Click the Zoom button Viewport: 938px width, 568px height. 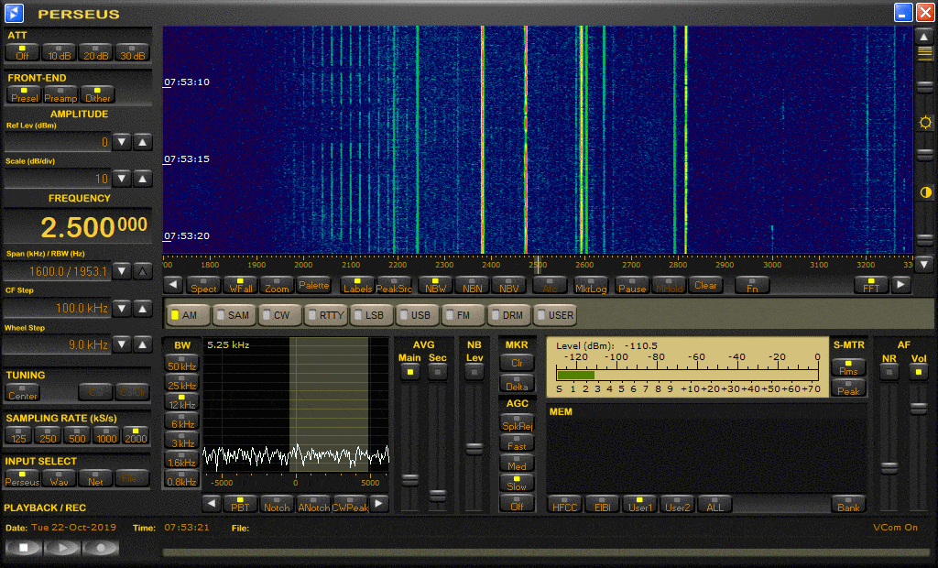[277, 285]
